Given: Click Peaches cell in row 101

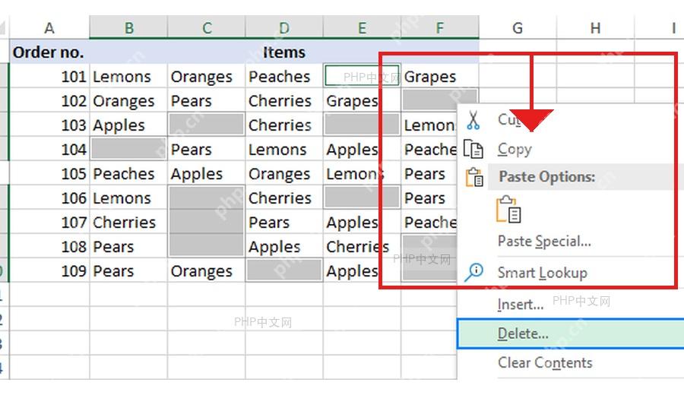Looking at the screenshot, I should pos(284,77).
